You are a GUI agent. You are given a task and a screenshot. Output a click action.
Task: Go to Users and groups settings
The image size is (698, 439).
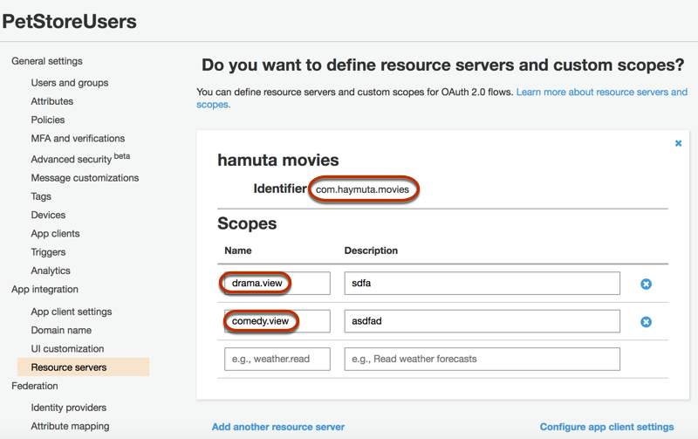pos(70,83)
